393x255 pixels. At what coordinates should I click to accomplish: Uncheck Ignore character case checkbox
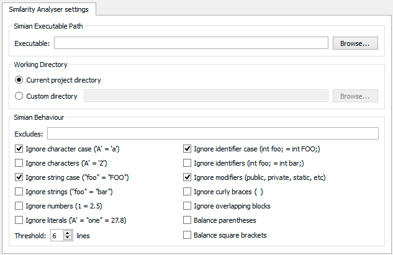coord(19,149)
